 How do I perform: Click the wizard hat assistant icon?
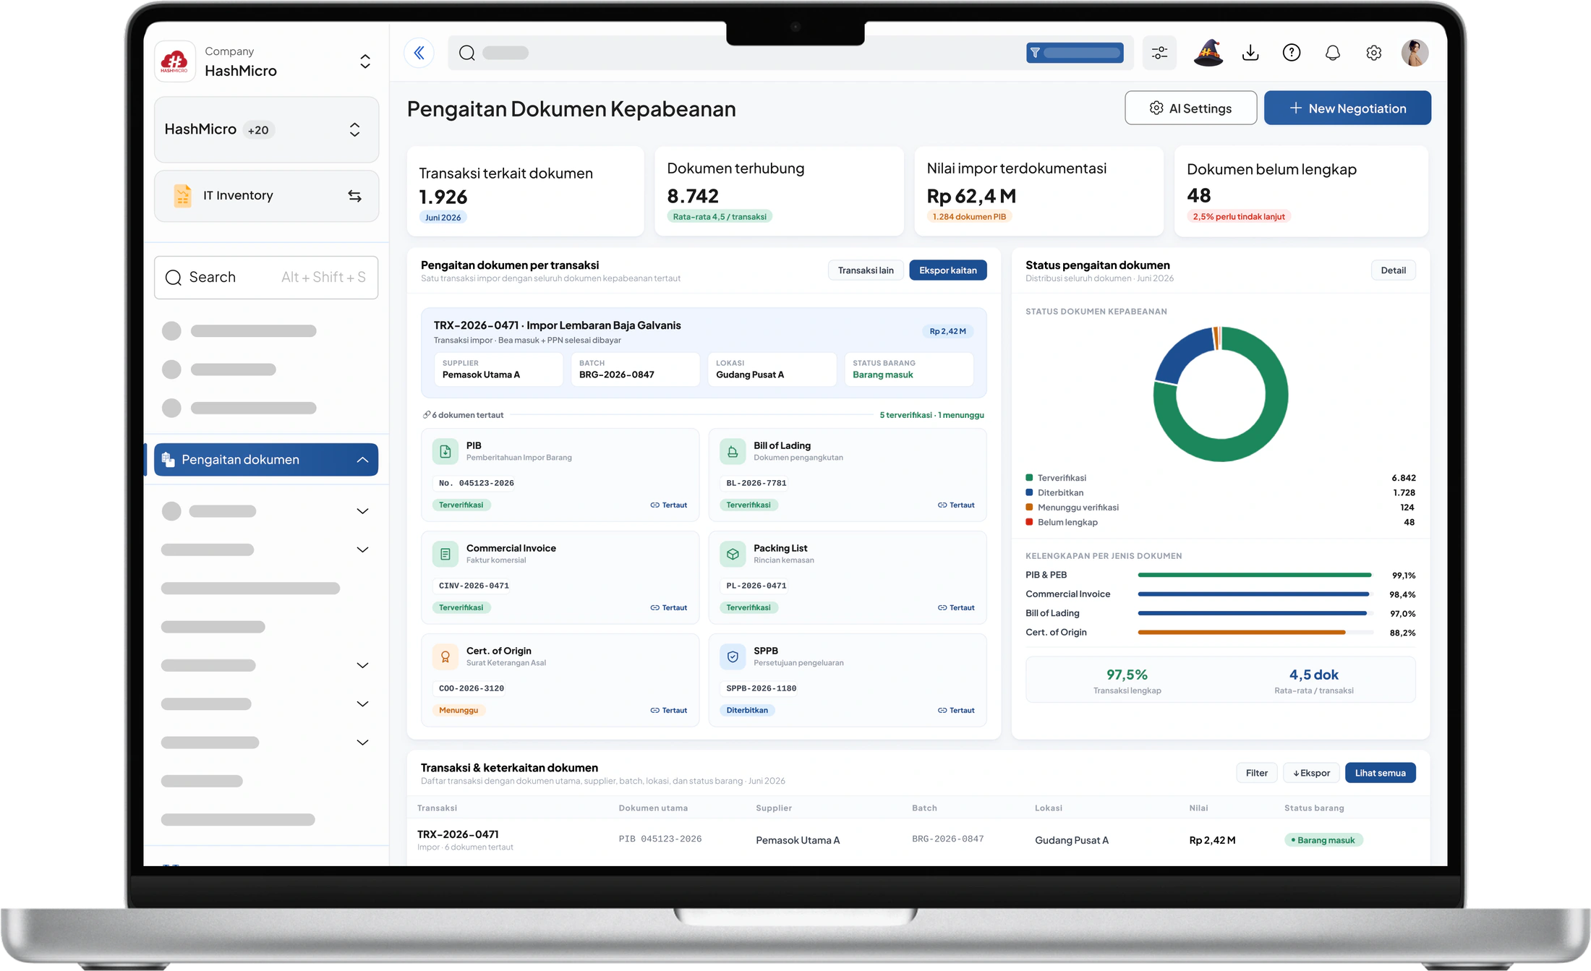click(1208, 53)
